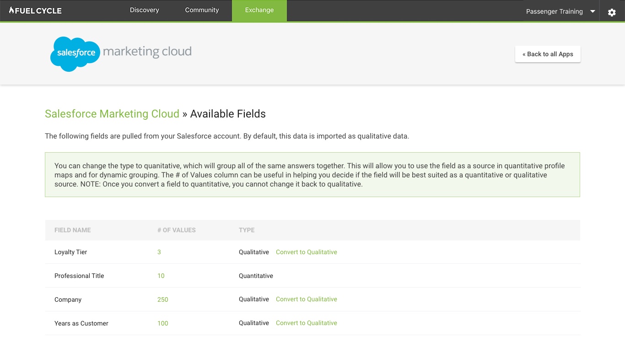Click the Professional Title value count 10
Viewport: 625px width, 358px height.
(161, 276)
